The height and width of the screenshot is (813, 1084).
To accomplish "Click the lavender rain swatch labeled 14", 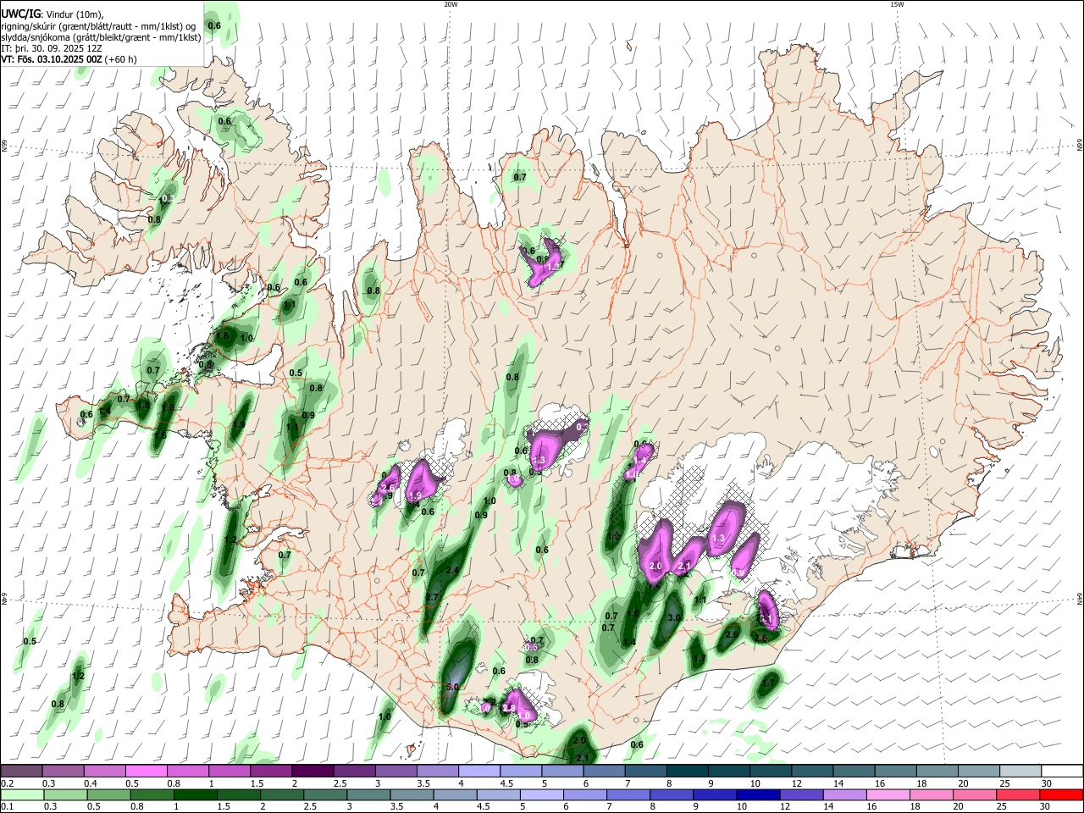I will (x=843, y=795).
